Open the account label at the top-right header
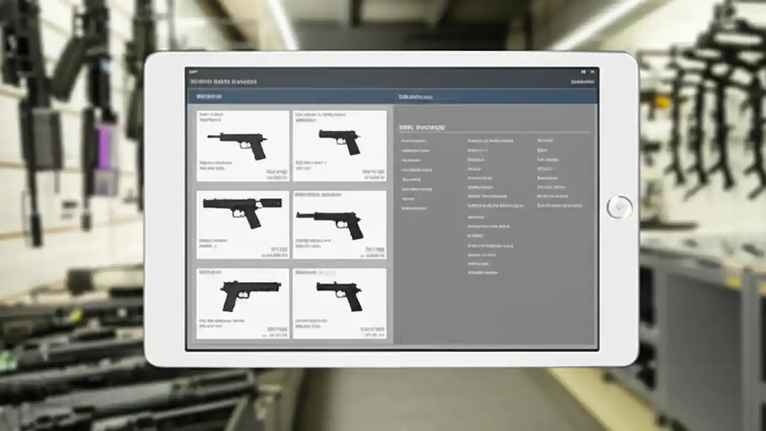The width and height of the screenshot is (766, 431). point(581,81)
